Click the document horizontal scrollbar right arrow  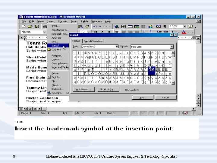(194, 109)
